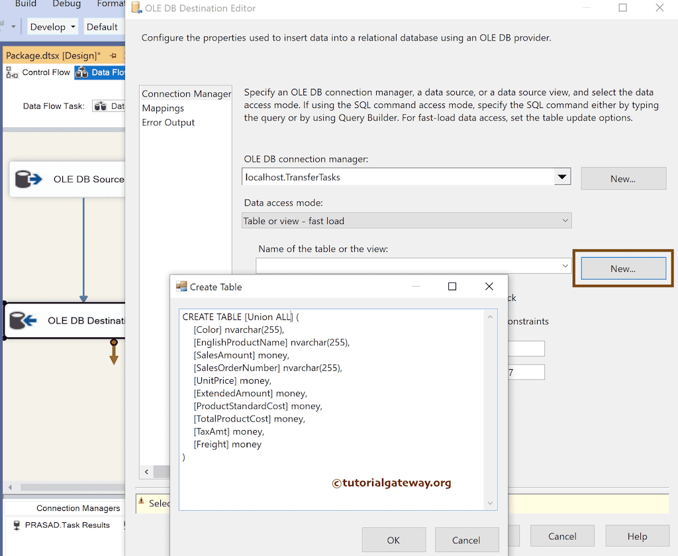678x556 pixels.
Task: Click OK in Create Table dialog
Action: [x=393, y=540]
